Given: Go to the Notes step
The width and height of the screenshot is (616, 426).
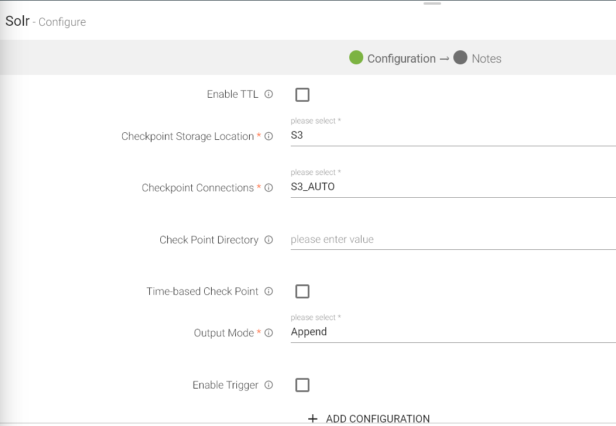Looking at the screenshot, I should (x=486, y=59).
